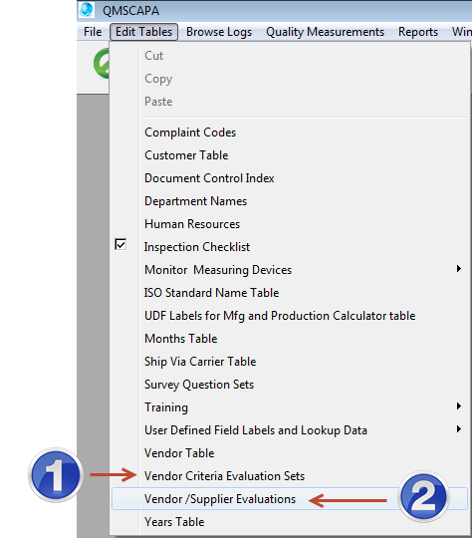Expand User Defined Field Labels submenu arrow

point(459,429)
